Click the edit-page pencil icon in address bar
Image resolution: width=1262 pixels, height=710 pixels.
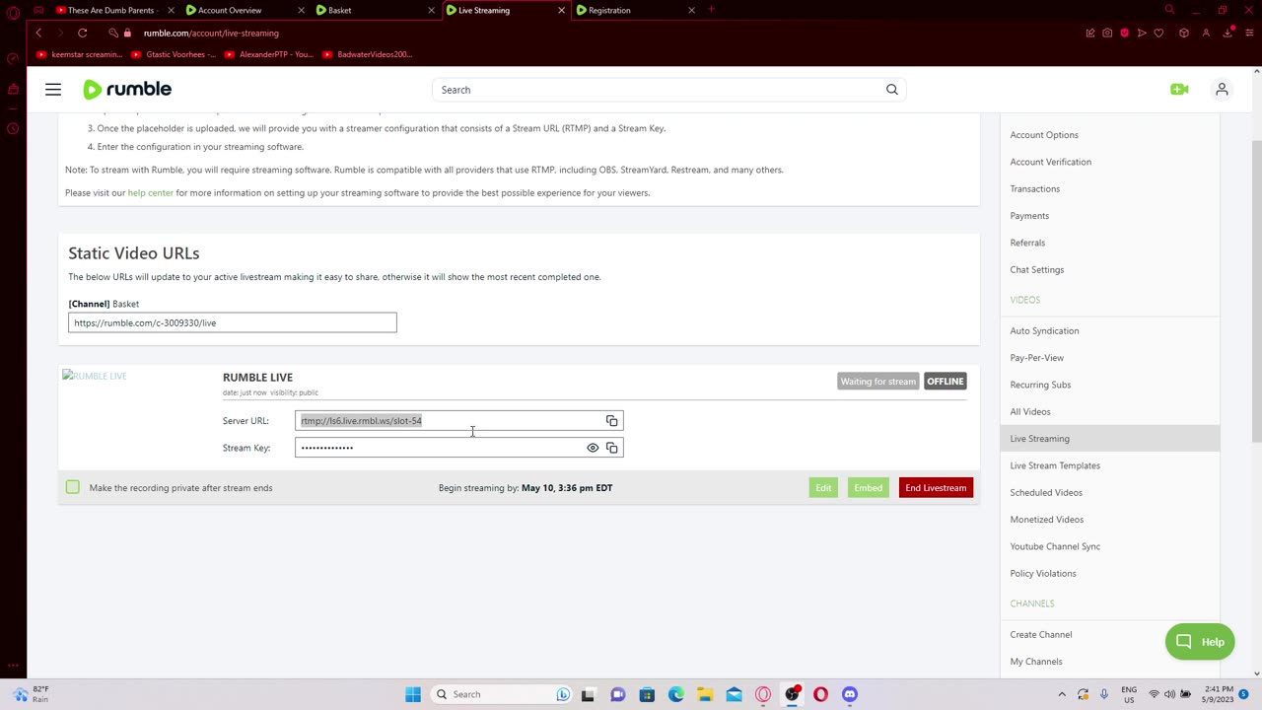1090,33
